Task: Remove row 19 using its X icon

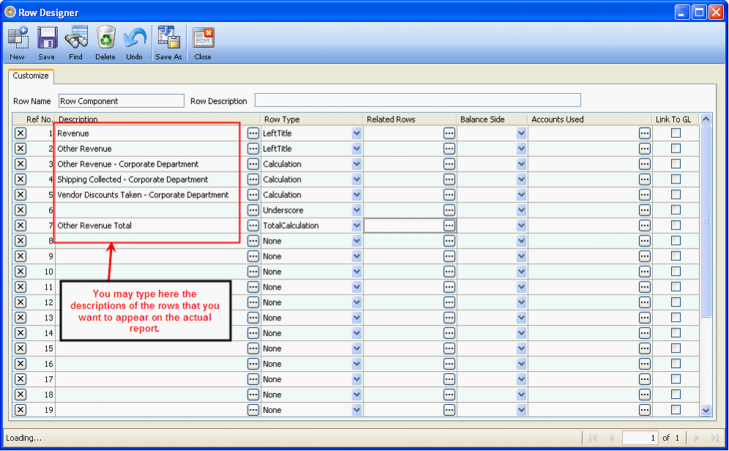Action: [21, 410]
